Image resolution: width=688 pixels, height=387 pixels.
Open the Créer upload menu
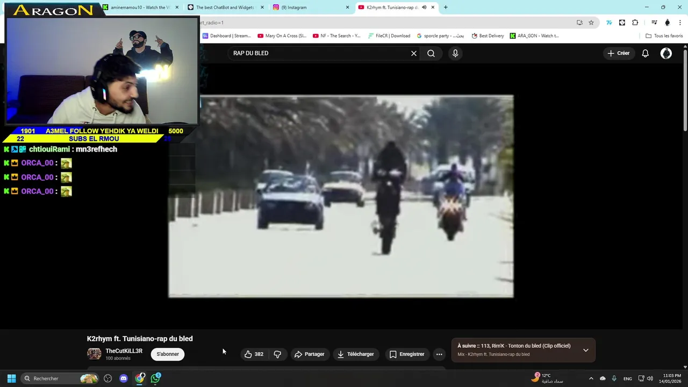[x=619, y=53]
